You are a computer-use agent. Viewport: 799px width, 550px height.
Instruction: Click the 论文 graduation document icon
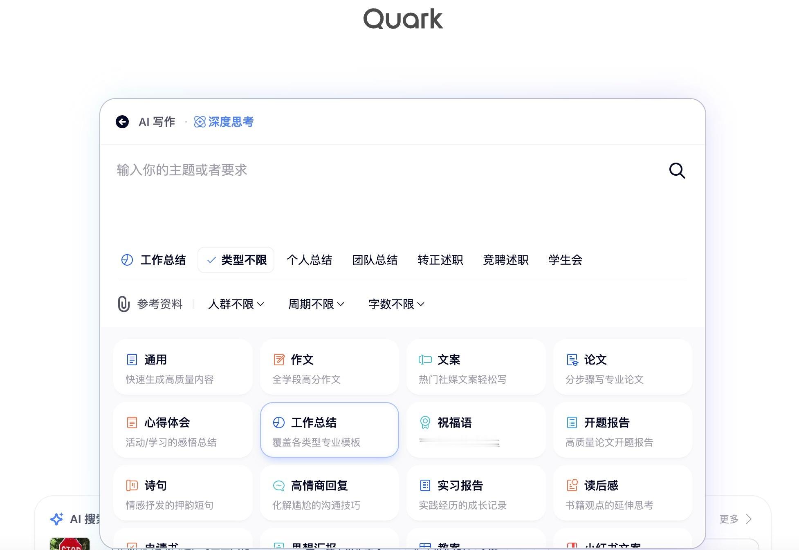tap(572, 360)
